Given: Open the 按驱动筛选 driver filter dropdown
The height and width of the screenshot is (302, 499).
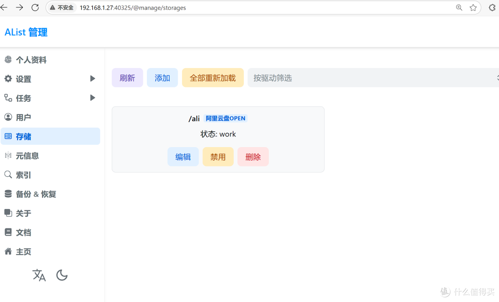Looking at the screenshot, I should [x=373, y=78].
